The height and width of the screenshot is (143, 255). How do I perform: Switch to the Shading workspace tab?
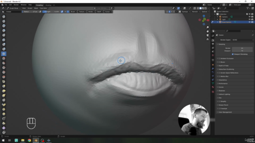(48, 5)
